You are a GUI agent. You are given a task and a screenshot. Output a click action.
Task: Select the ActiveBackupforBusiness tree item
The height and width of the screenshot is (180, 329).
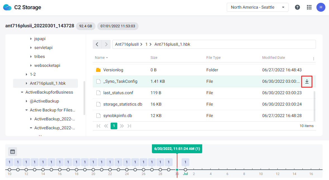pos(49,92)
